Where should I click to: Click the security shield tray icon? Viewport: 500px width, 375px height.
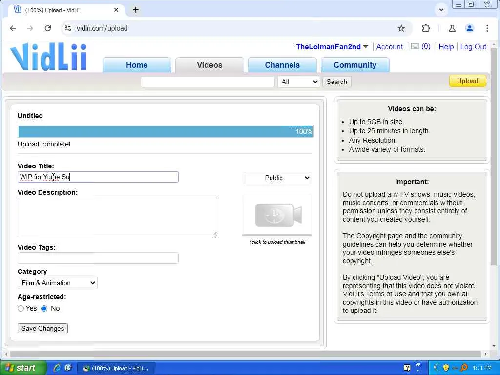[x=446, y=368]
